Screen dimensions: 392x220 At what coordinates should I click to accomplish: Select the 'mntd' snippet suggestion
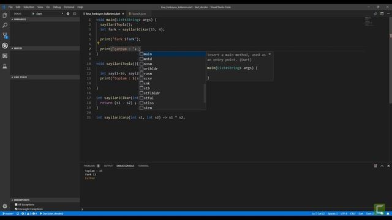(172, 59)
